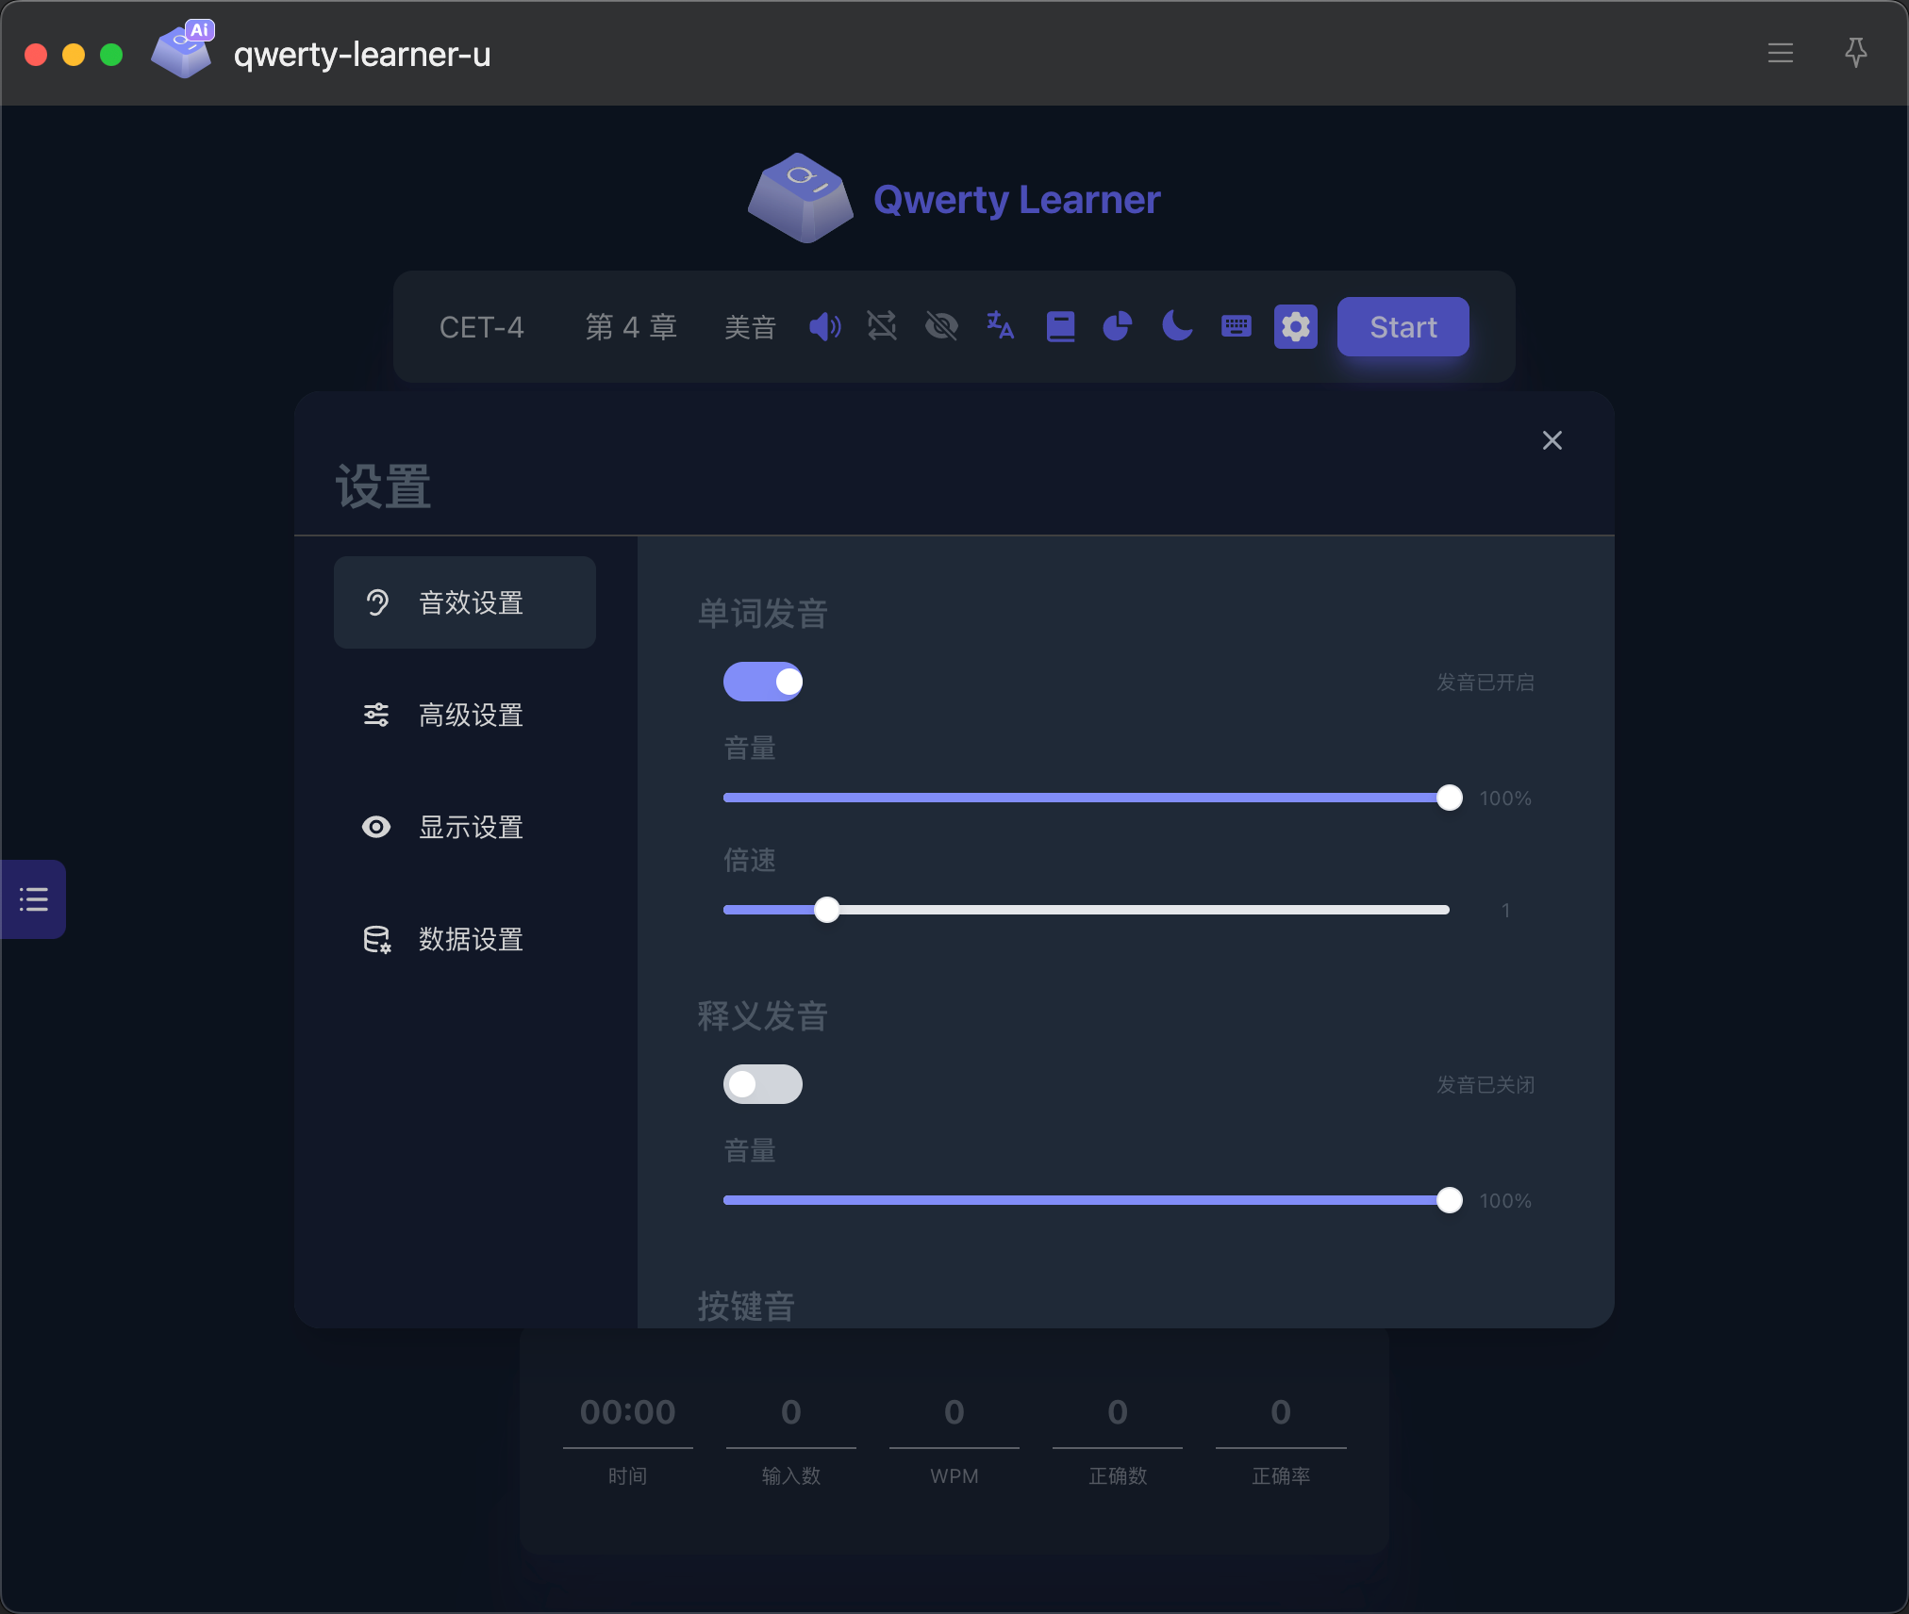The image size is (1909, 1614).
Task: Click the keyboard icon in toolbar
Action: [1236, 327]
